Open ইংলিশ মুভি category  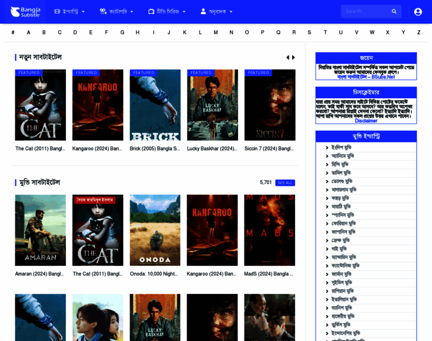341,148
